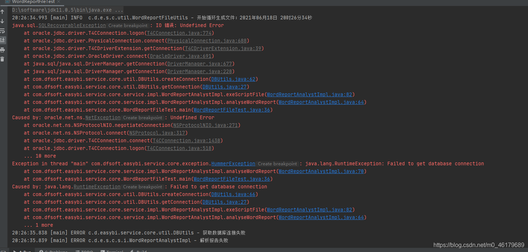The width and height of the screenshot is (528, 252).
Task: Open WordReportFileTest.java:36 hyperlink
Action: click(232, 110)
